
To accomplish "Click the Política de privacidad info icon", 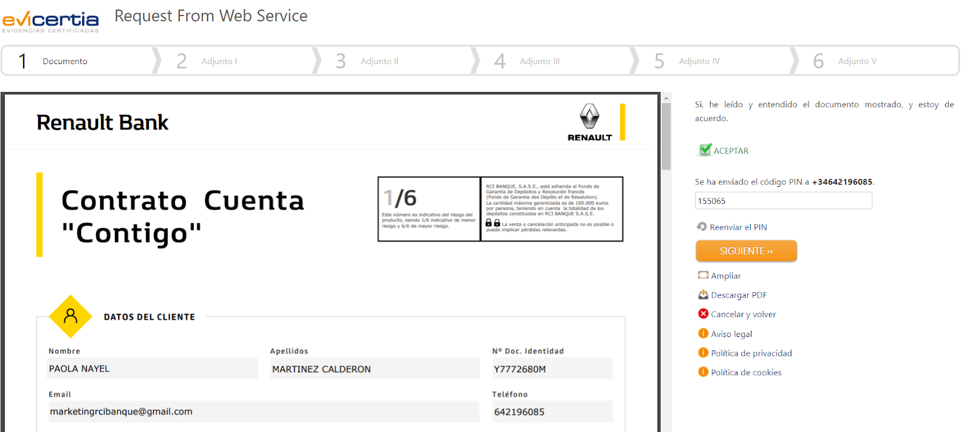I will pyautogui.click(x=703, y=353).
